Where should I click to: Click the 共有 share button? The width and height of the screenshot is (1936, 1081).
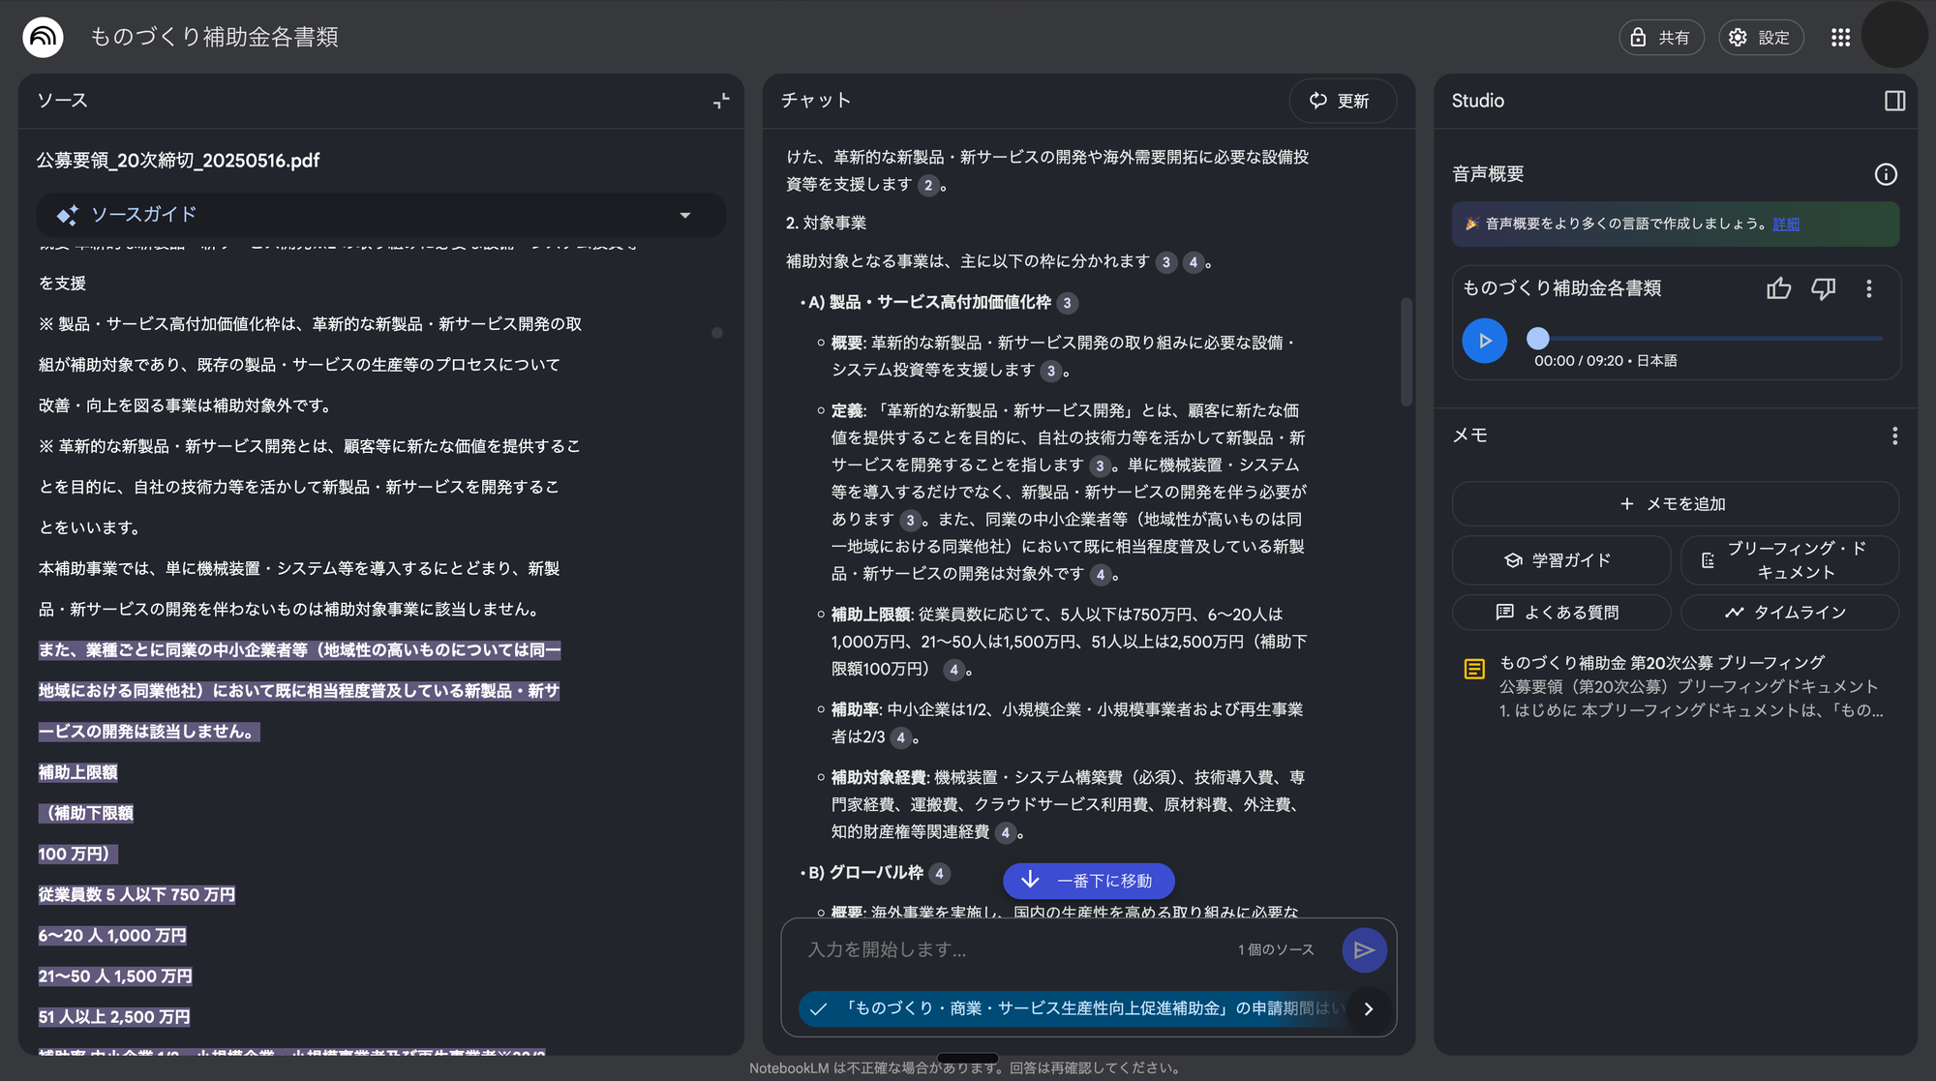tap(1661, 38)
